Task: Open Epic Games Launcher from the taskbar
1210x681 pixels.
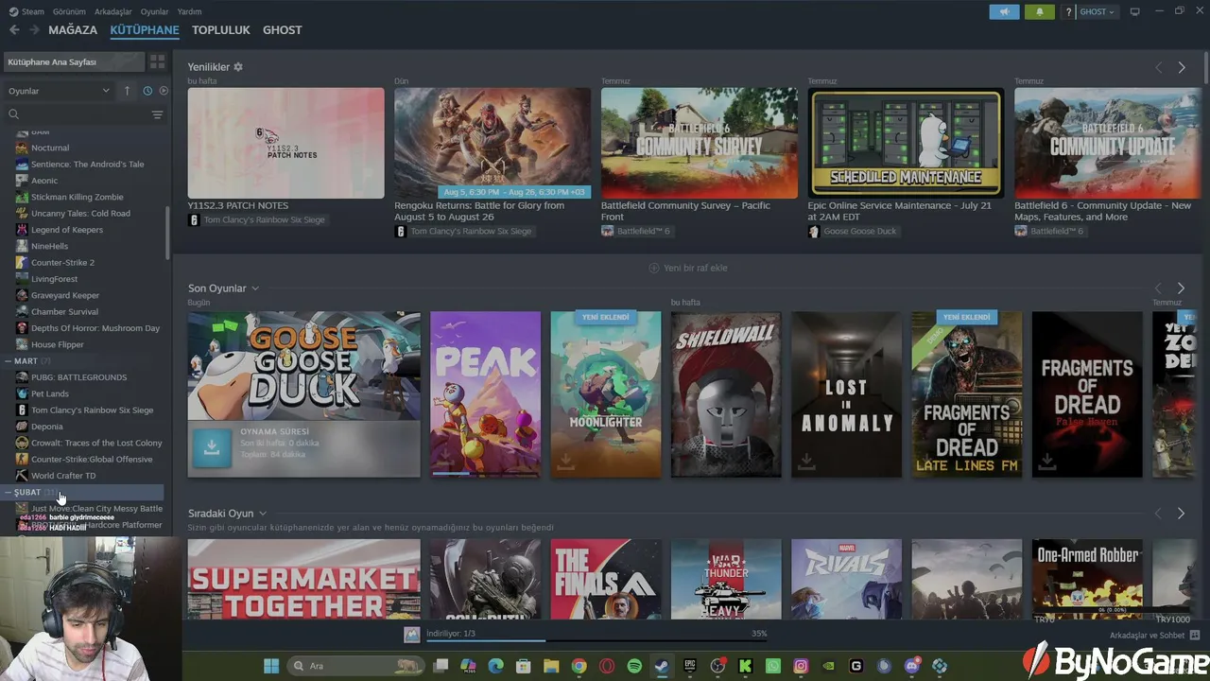Action: point(690,666)
